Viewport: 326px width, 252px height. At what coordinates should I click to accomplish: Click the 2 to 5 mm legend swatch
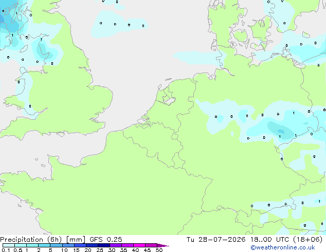click(44, 245)
